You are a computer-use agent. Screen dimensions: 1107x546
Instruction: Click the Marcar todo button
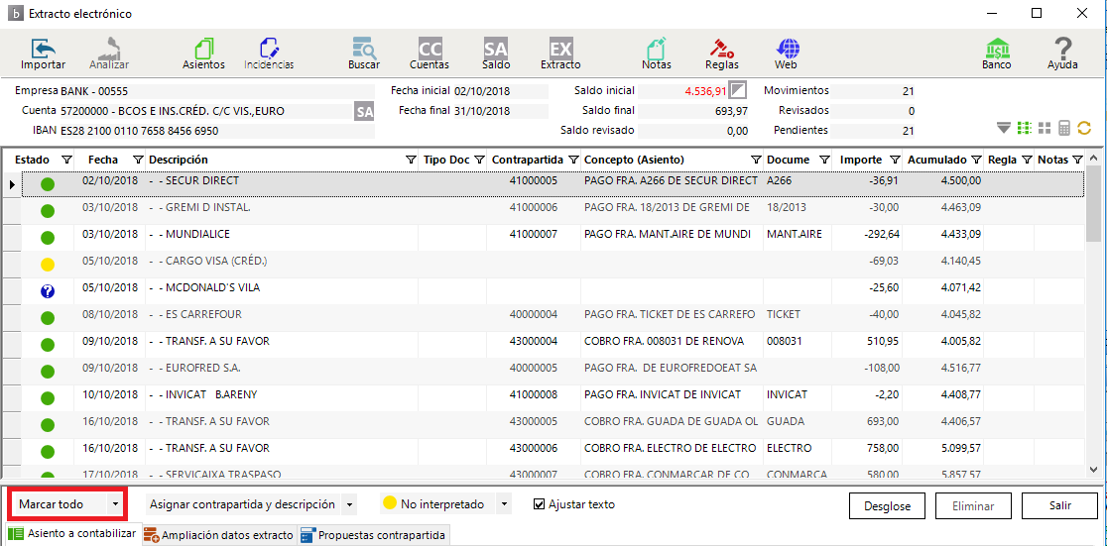pos(60,504)
